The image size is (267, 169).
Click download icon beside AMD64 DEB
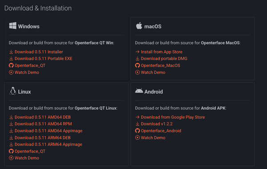click(11, 117)
